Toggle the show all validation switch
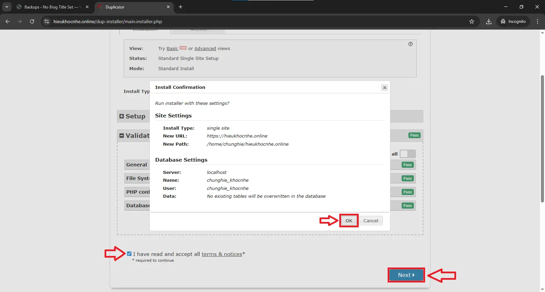Screen dimensions: 545x292 [407, 154]
